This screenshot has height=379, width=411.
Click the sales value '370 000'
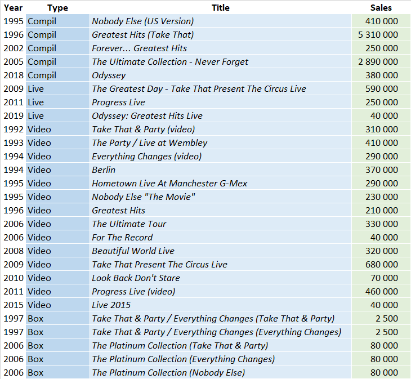click(x=382, y=170)
